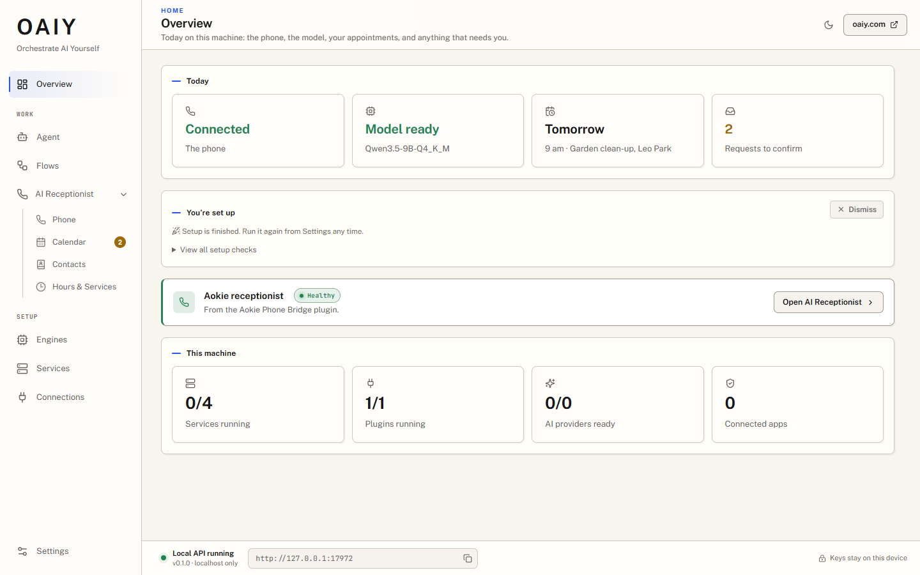Click the OAIY logo

pos(47,27)
